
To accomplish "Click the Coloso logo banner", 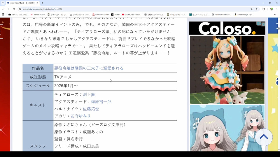I will tap(227, 28).
